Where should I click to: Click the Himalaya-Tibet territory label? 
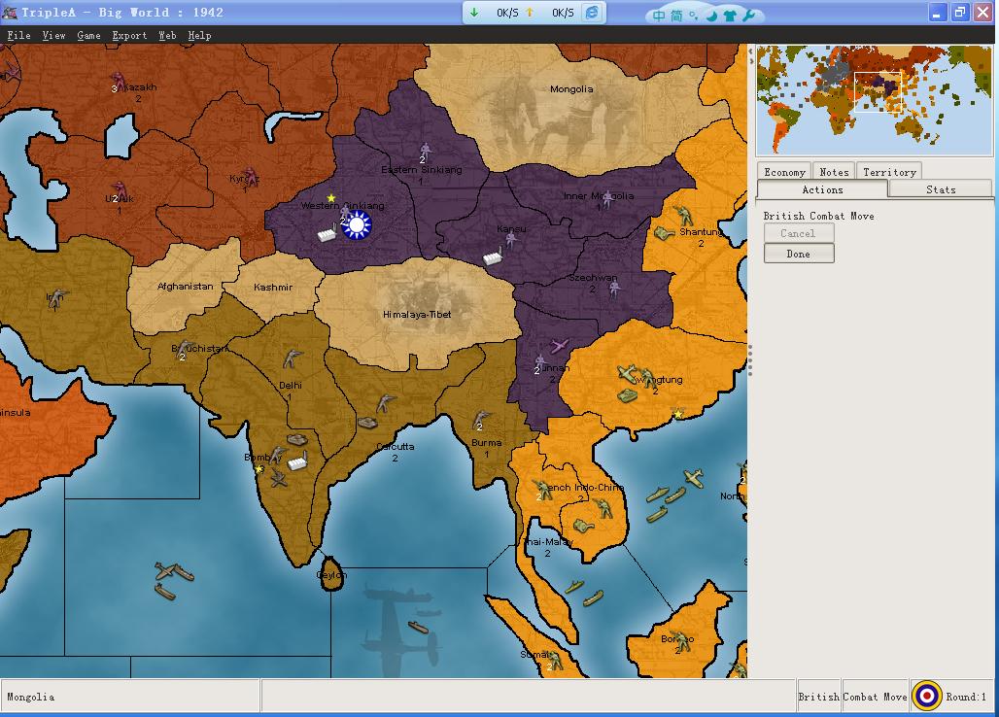[x=417, y=315]
